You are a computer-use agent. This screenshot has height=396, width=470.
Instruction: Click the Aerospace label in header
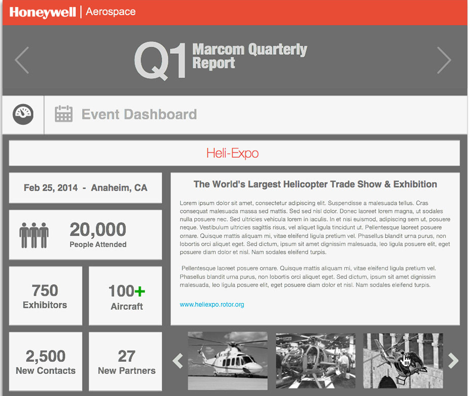point(111,12)
